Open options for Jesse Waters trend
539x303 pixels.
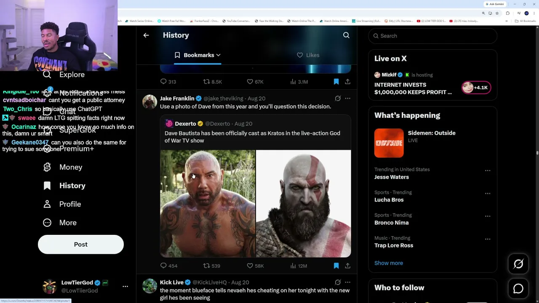point(488,171)
